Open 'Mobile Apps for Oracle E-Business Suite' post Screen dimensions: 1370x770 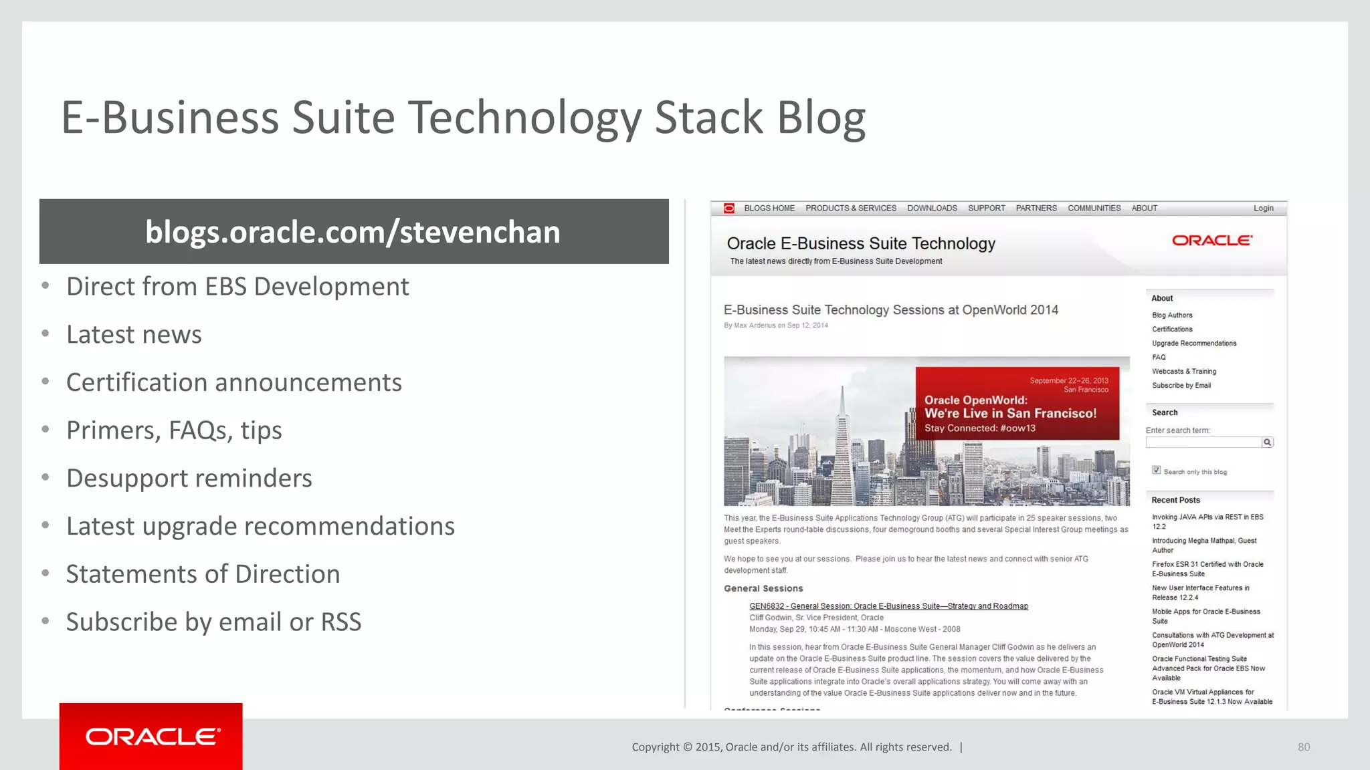click(1206, 616)
